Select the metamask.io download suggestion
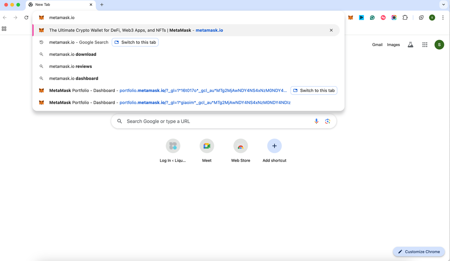The height and width of the screenshot is (261, 450). click(186, 54)
